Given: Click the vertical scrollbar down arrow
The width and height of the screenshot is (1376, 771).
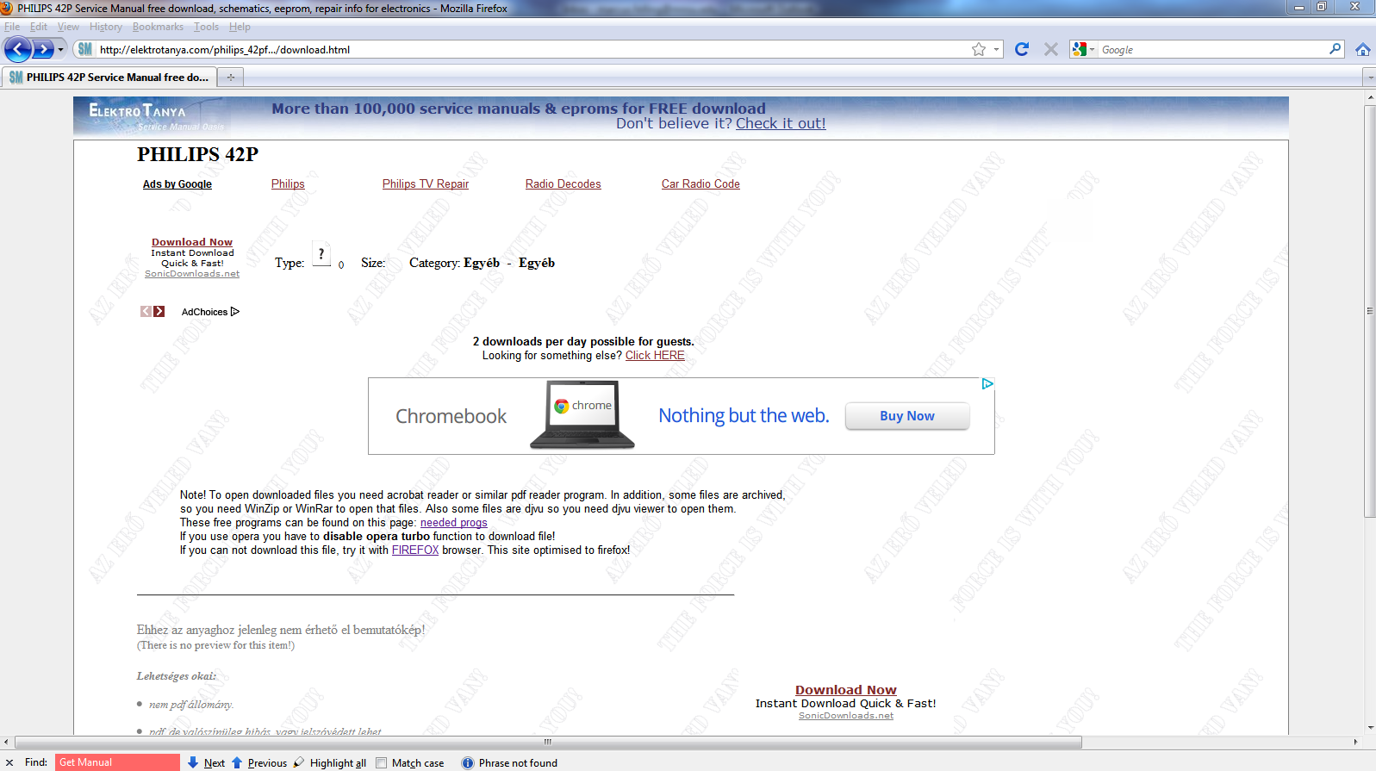Looking at the screenshot, I should click(x=1370, y=728).
